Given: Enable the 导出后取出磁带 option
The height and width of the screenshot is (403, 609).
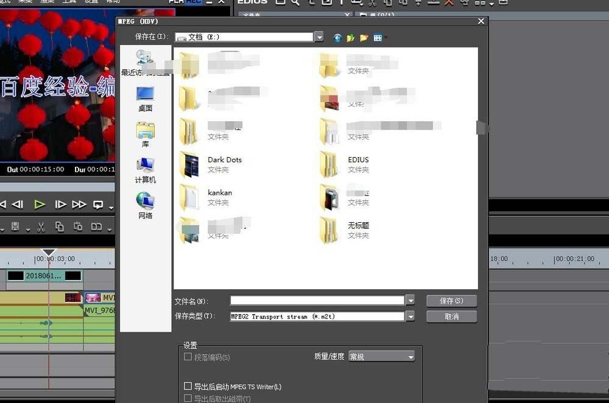Looking at the screenshot, I should (188, 398).
